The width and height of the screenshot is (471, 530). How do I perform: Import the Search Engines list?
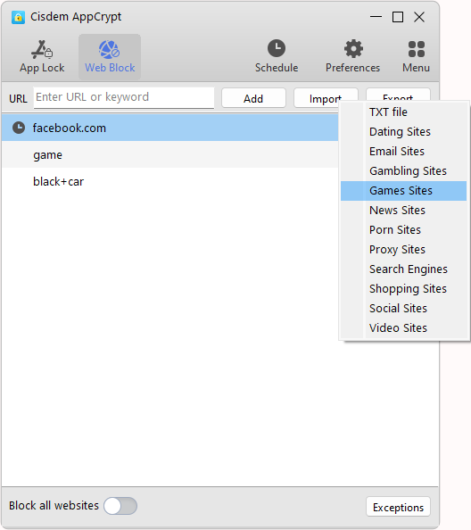403,269
